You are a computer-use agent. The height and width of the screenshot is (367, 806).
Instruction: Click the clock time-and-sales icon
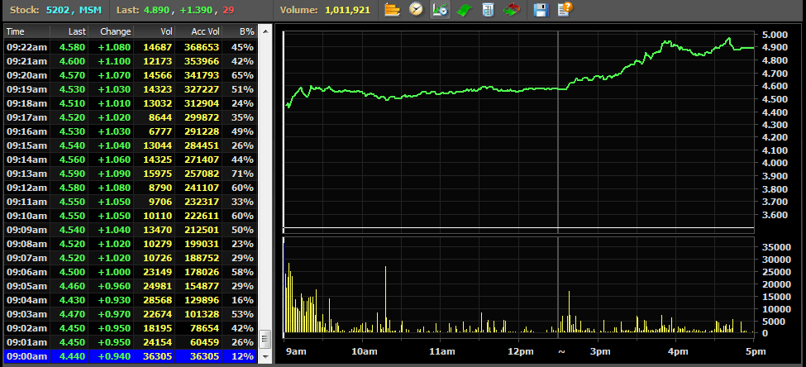click(417, 9)
